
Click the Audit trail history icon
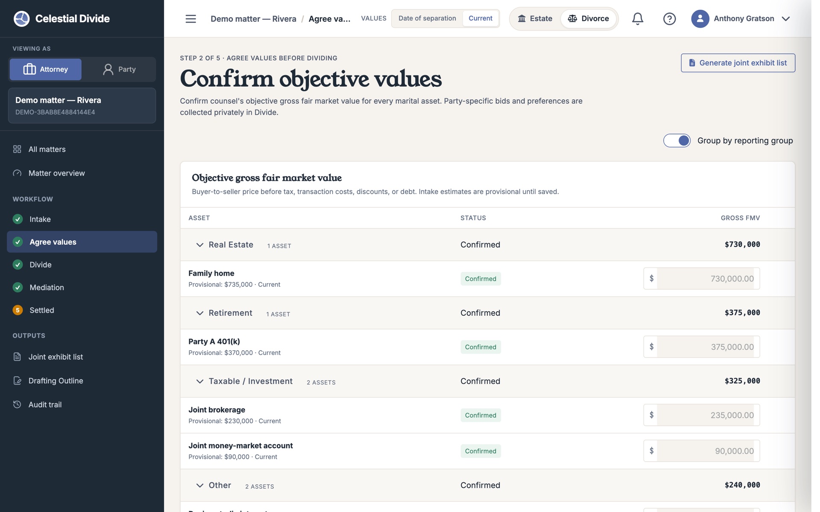point(17,404)
